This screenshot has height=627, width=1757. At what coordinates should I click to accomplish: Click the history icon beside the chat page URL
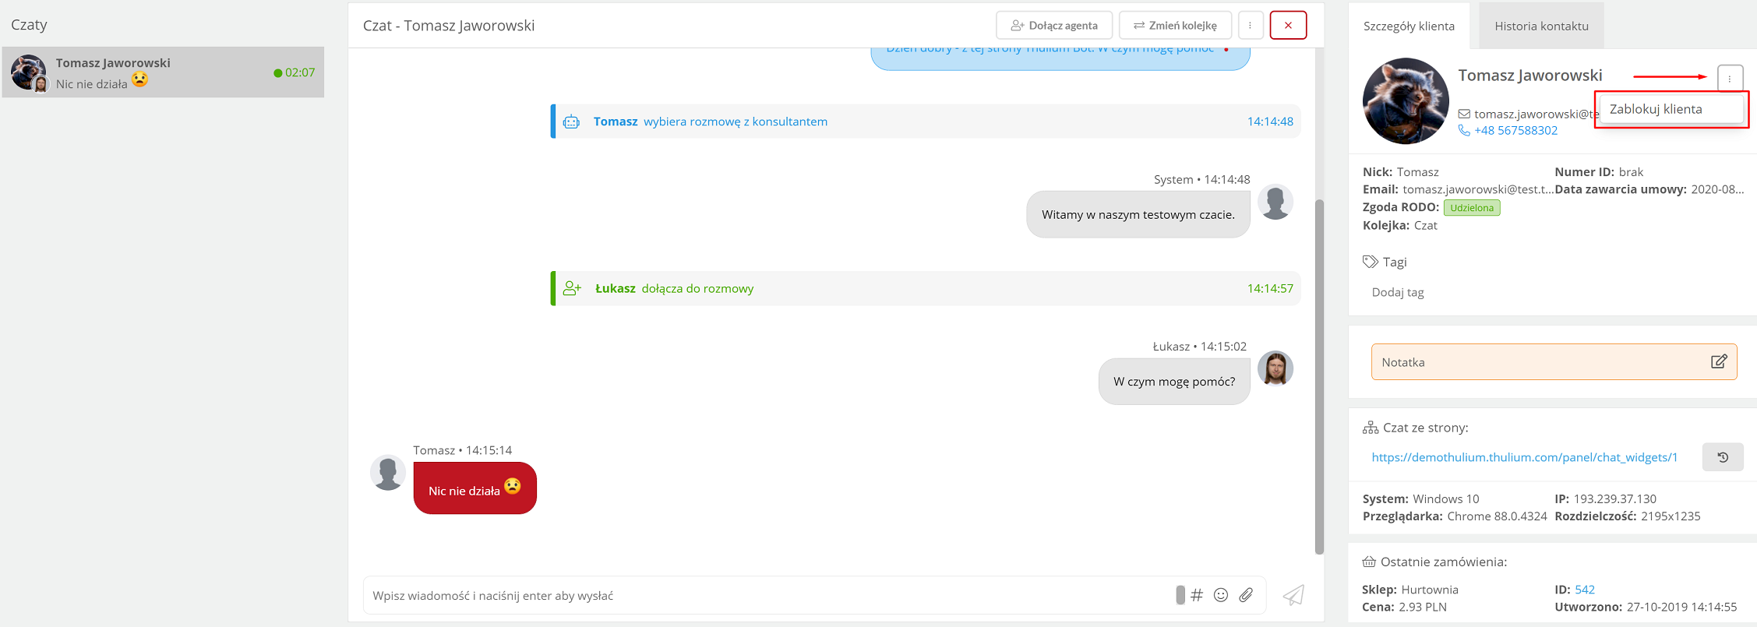tap(1723, 457)
